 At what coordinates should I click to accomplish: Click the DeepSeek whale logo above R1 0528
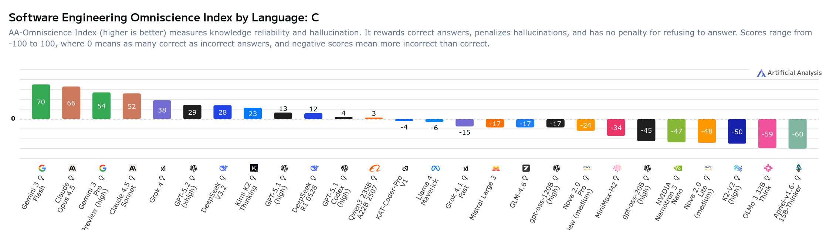point(314,168)
